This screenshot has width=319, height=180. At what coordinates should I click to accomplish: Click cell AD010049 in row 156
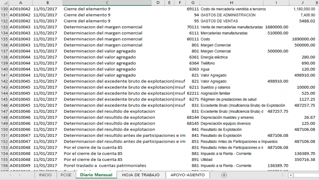(20, 165)
